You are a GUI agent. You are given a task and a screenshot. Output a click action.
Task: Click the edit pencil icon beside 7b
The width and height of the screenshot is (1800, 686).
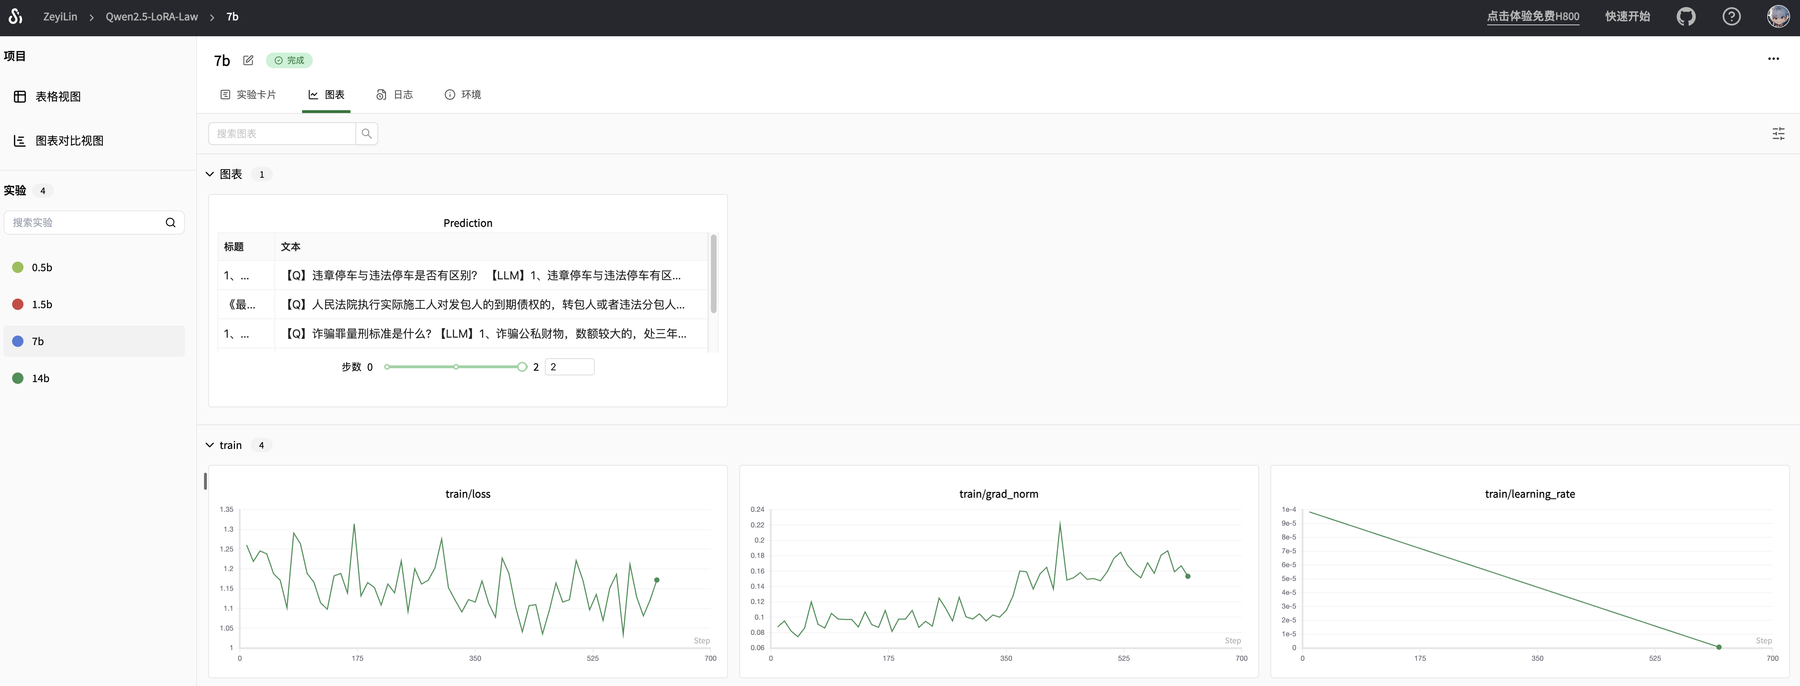pyautogui.click(x=248, y=60)
